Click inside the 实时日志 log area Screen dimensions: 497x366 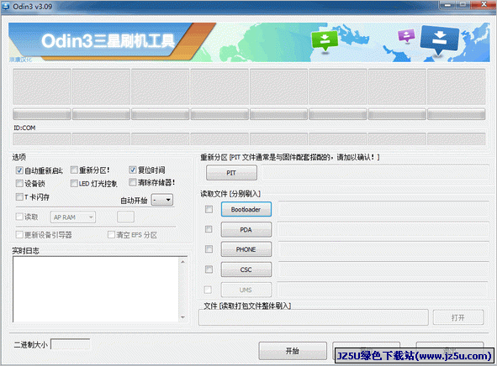click(x=97, y=289)
